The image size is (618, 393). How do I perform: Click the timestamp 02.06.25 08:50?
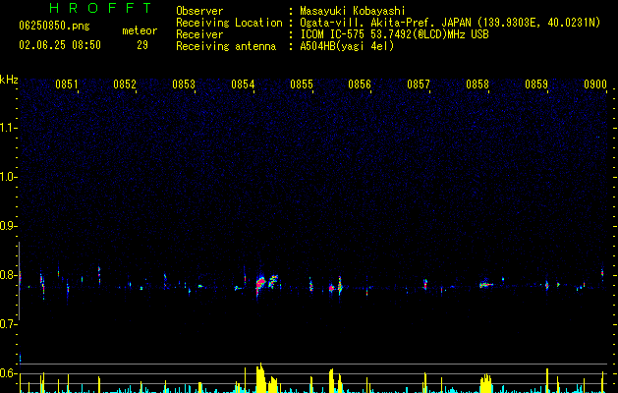coord(60,45)
